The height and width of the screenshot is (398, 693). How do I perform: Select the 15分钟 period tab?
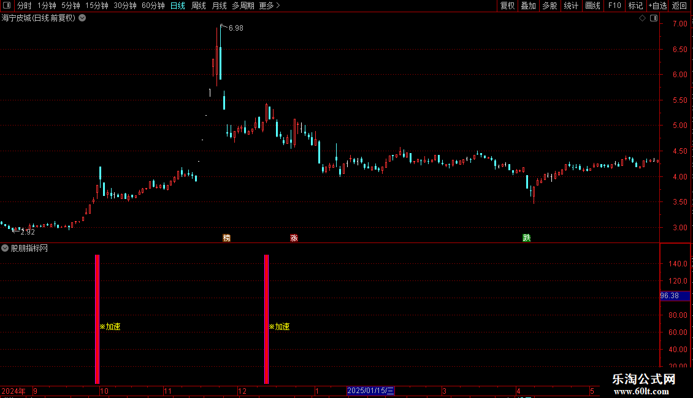(96, 6)
